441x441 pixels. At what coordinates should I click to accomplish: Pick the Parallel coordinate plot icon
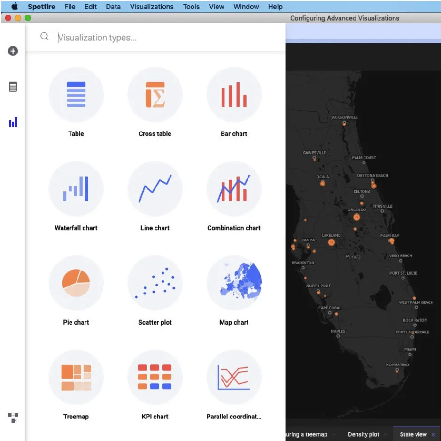coord(234,377)
